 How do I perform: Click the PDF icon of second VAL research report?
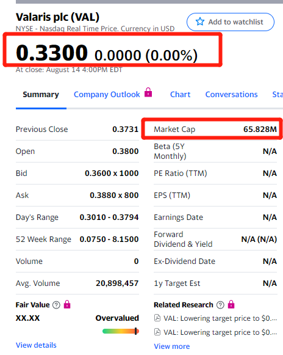[157, 332]
